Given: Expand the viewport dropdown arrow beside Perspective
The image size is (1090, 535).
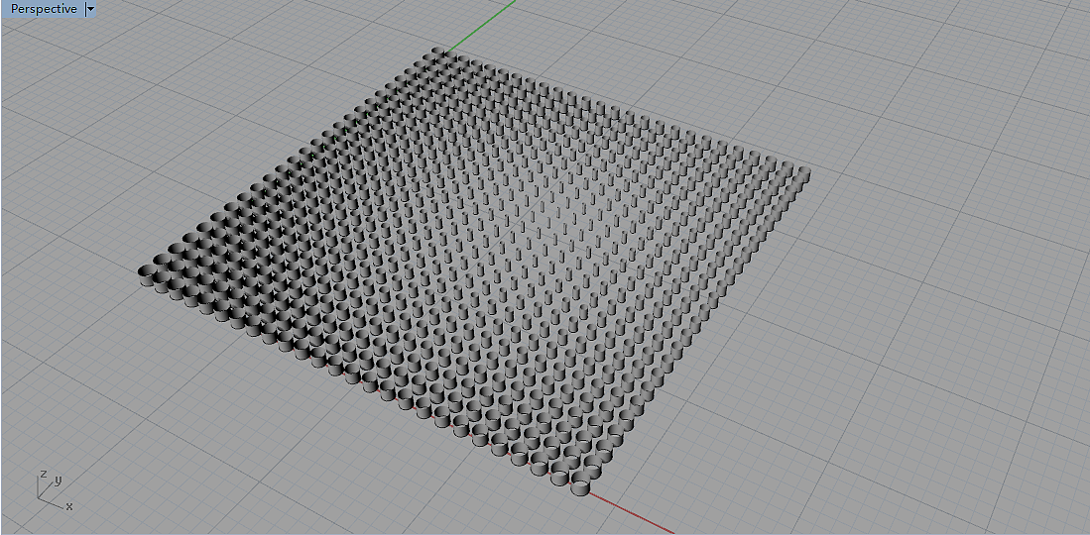Looking at the screenshot, I should [90, 9].
